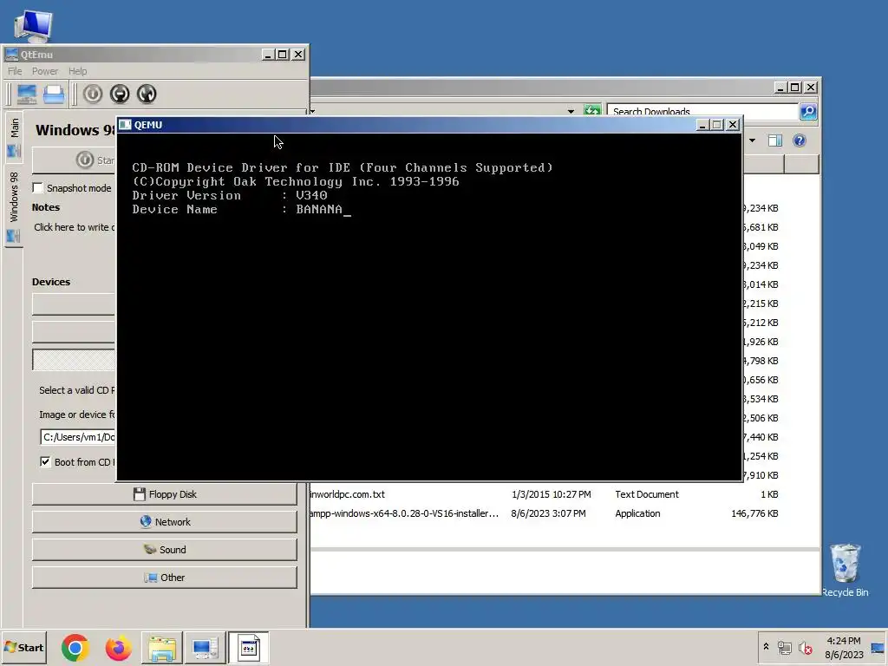This screenshot has width=888, height=666.
Task: Click the QtEmu window title bar icon
Action: (x=11, y=55)
